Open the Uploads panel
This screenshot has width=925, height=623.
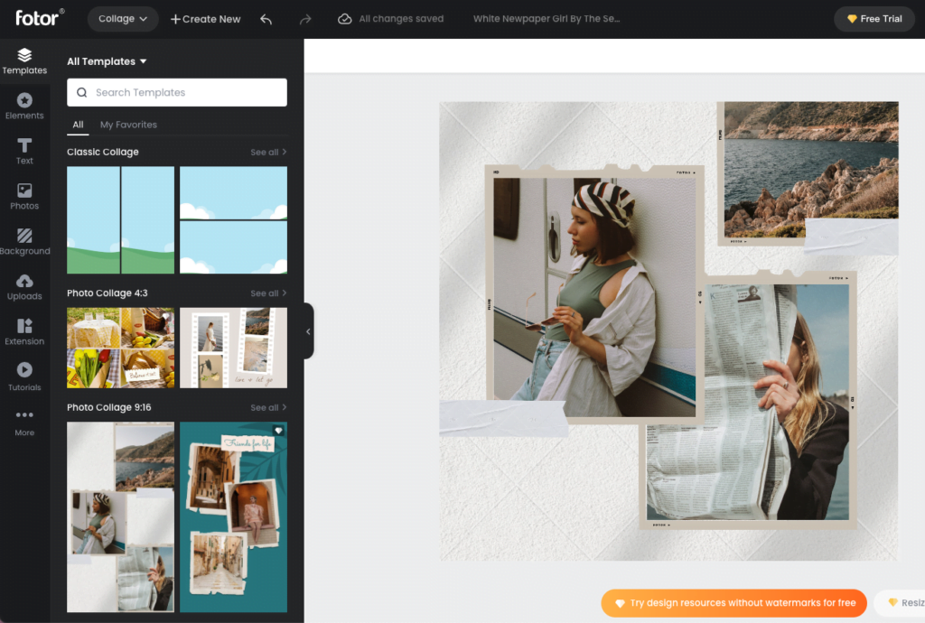(x=24, y=285)
